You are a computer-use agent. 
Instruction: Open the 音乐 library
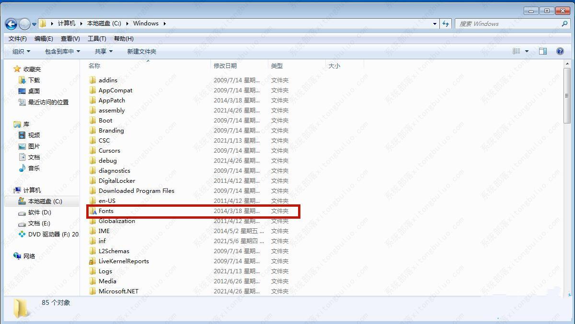(x=34, y=168)
